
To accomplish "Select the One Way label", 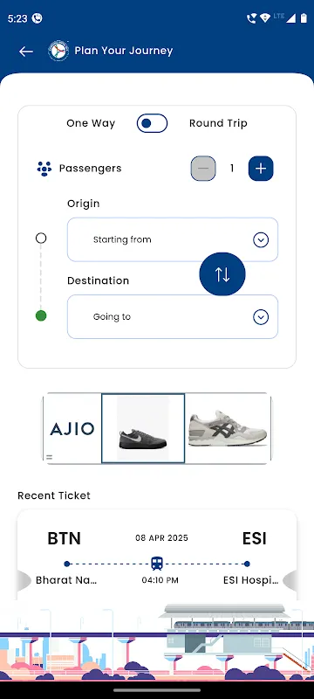I will tap(91, 123).
